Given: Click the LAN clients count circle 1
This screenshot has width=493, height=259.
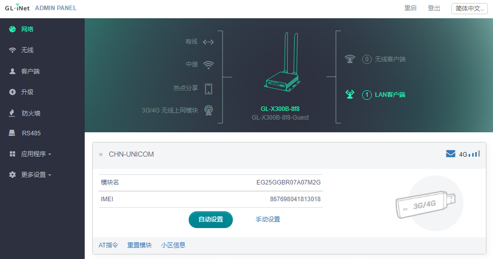Looking at the screenshot, I should (367, 95).
